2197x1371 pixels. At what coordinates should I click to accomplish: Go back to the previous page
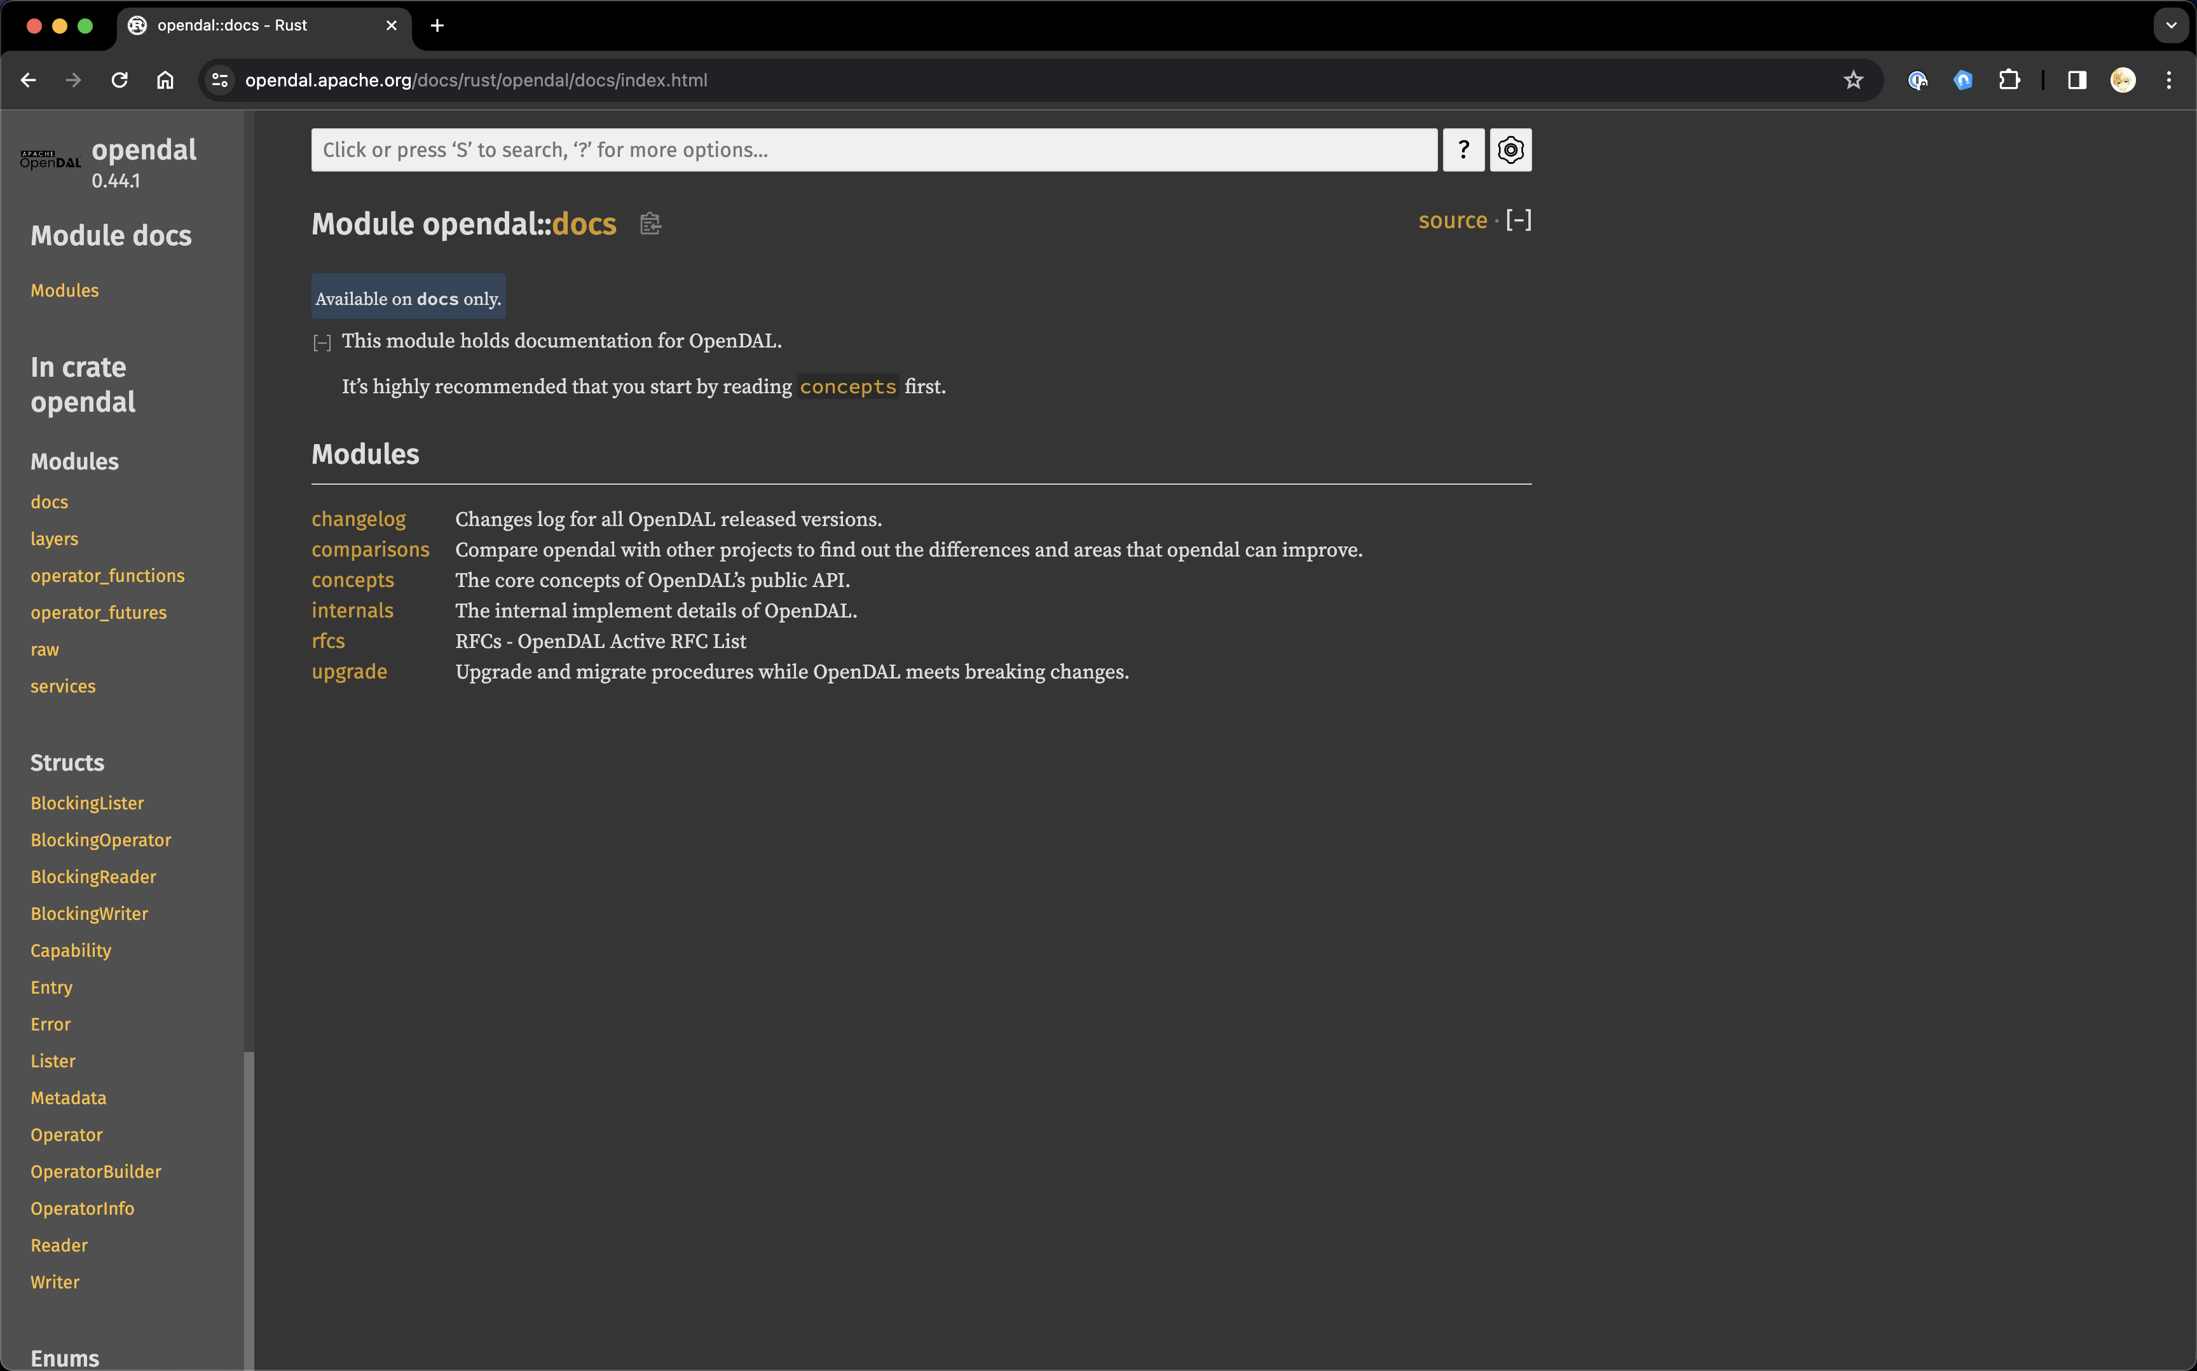28,80
